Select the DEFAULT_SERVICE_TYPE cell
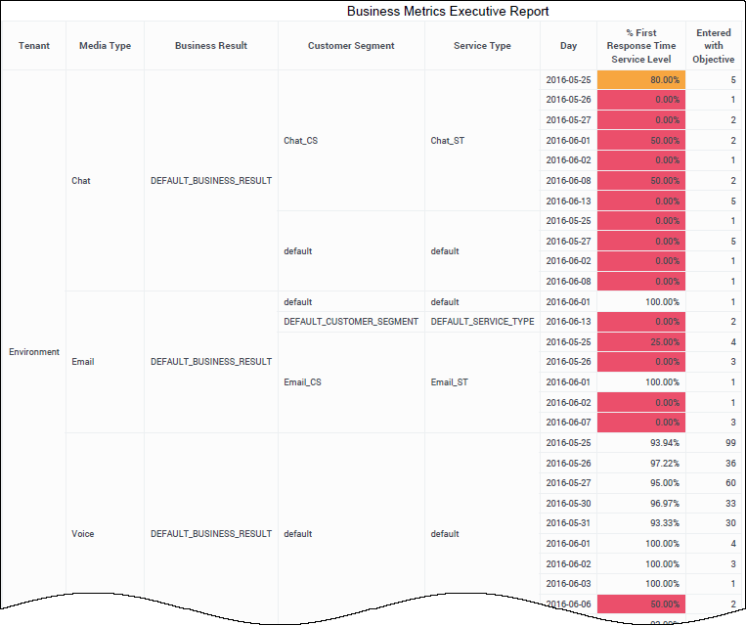This screenshot has height=626, width=746. 482,322
